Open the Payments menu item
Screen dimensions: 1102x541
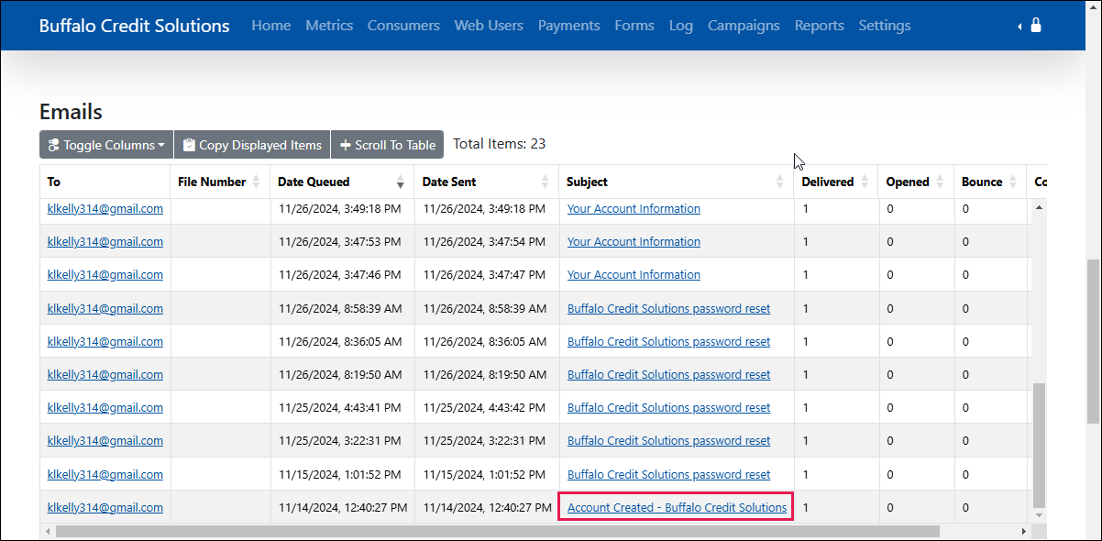coord(569,26)
